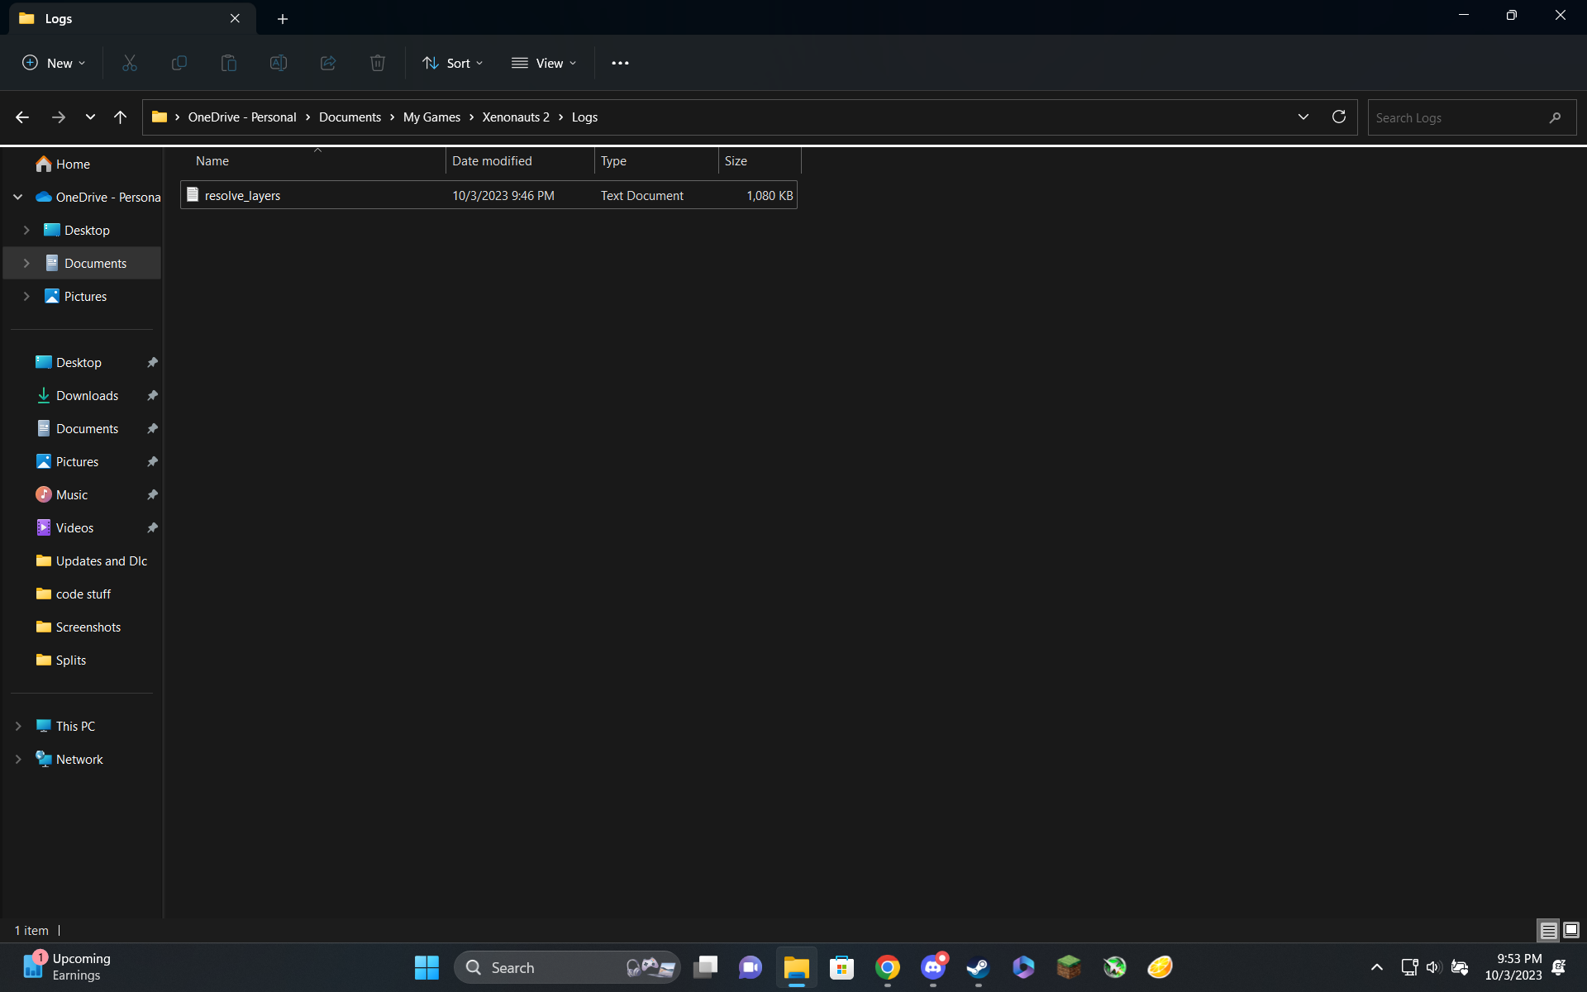Click the Copy icon in toolbar
1587x992 pixels.
click(x=179, y=63)
